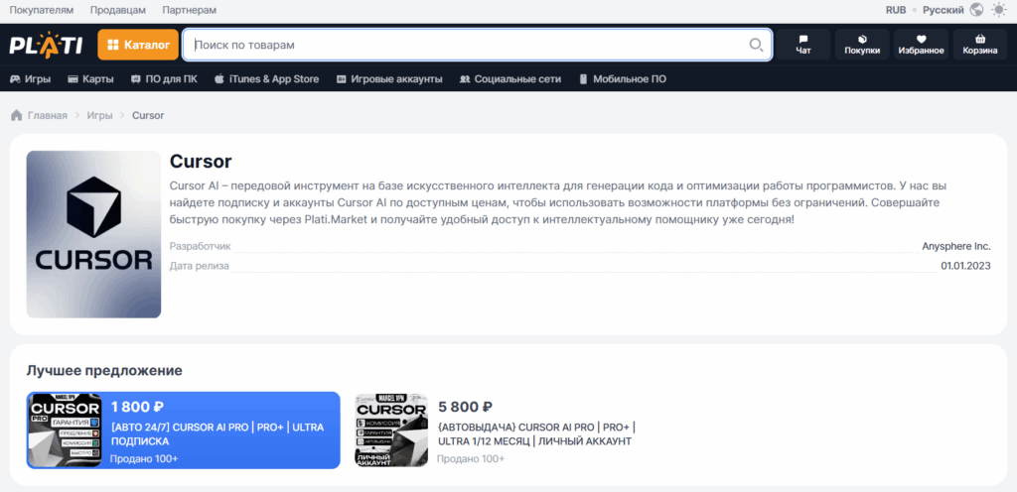Open the Партнерам top link
This screenshot has width=1017, height=492.
click(x=190, y=10)
